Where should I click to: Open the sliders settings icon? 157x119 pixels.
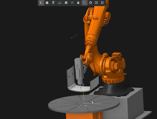point(96,3)
